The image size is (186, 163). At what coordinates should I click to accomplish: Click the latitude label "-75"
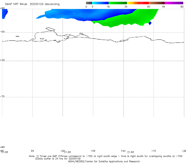pyautogui.click(x=2, y=97)
